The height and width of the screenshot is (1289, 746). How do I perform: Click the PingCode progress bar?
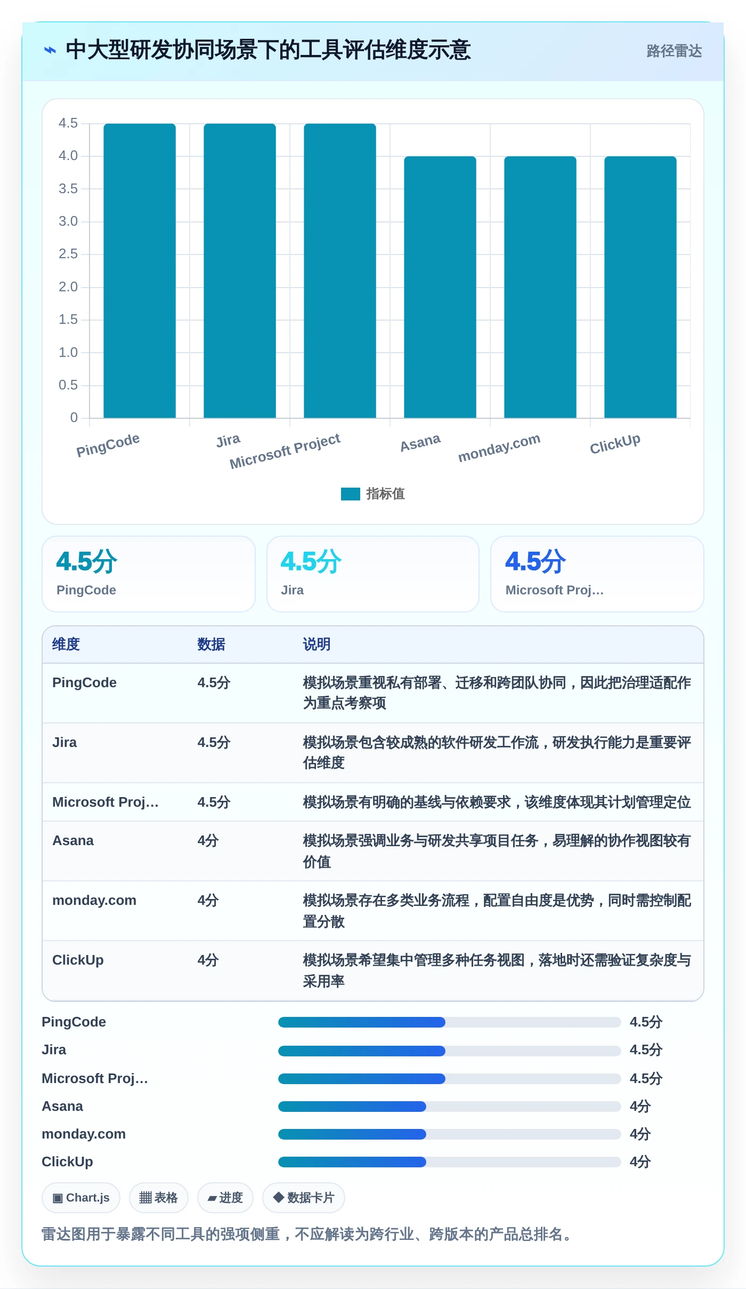(x=449, y=1022)
